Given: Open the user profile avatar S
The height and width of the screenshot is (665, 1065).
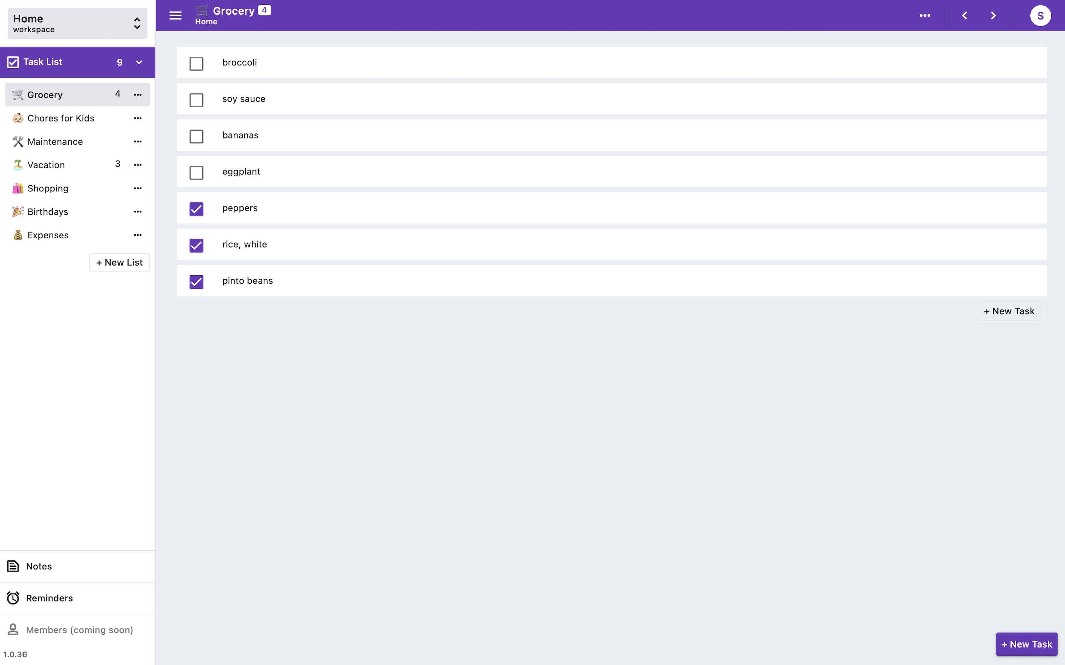Looking at the screenshot, I should pyautogui.click(x=1040, y=16).
